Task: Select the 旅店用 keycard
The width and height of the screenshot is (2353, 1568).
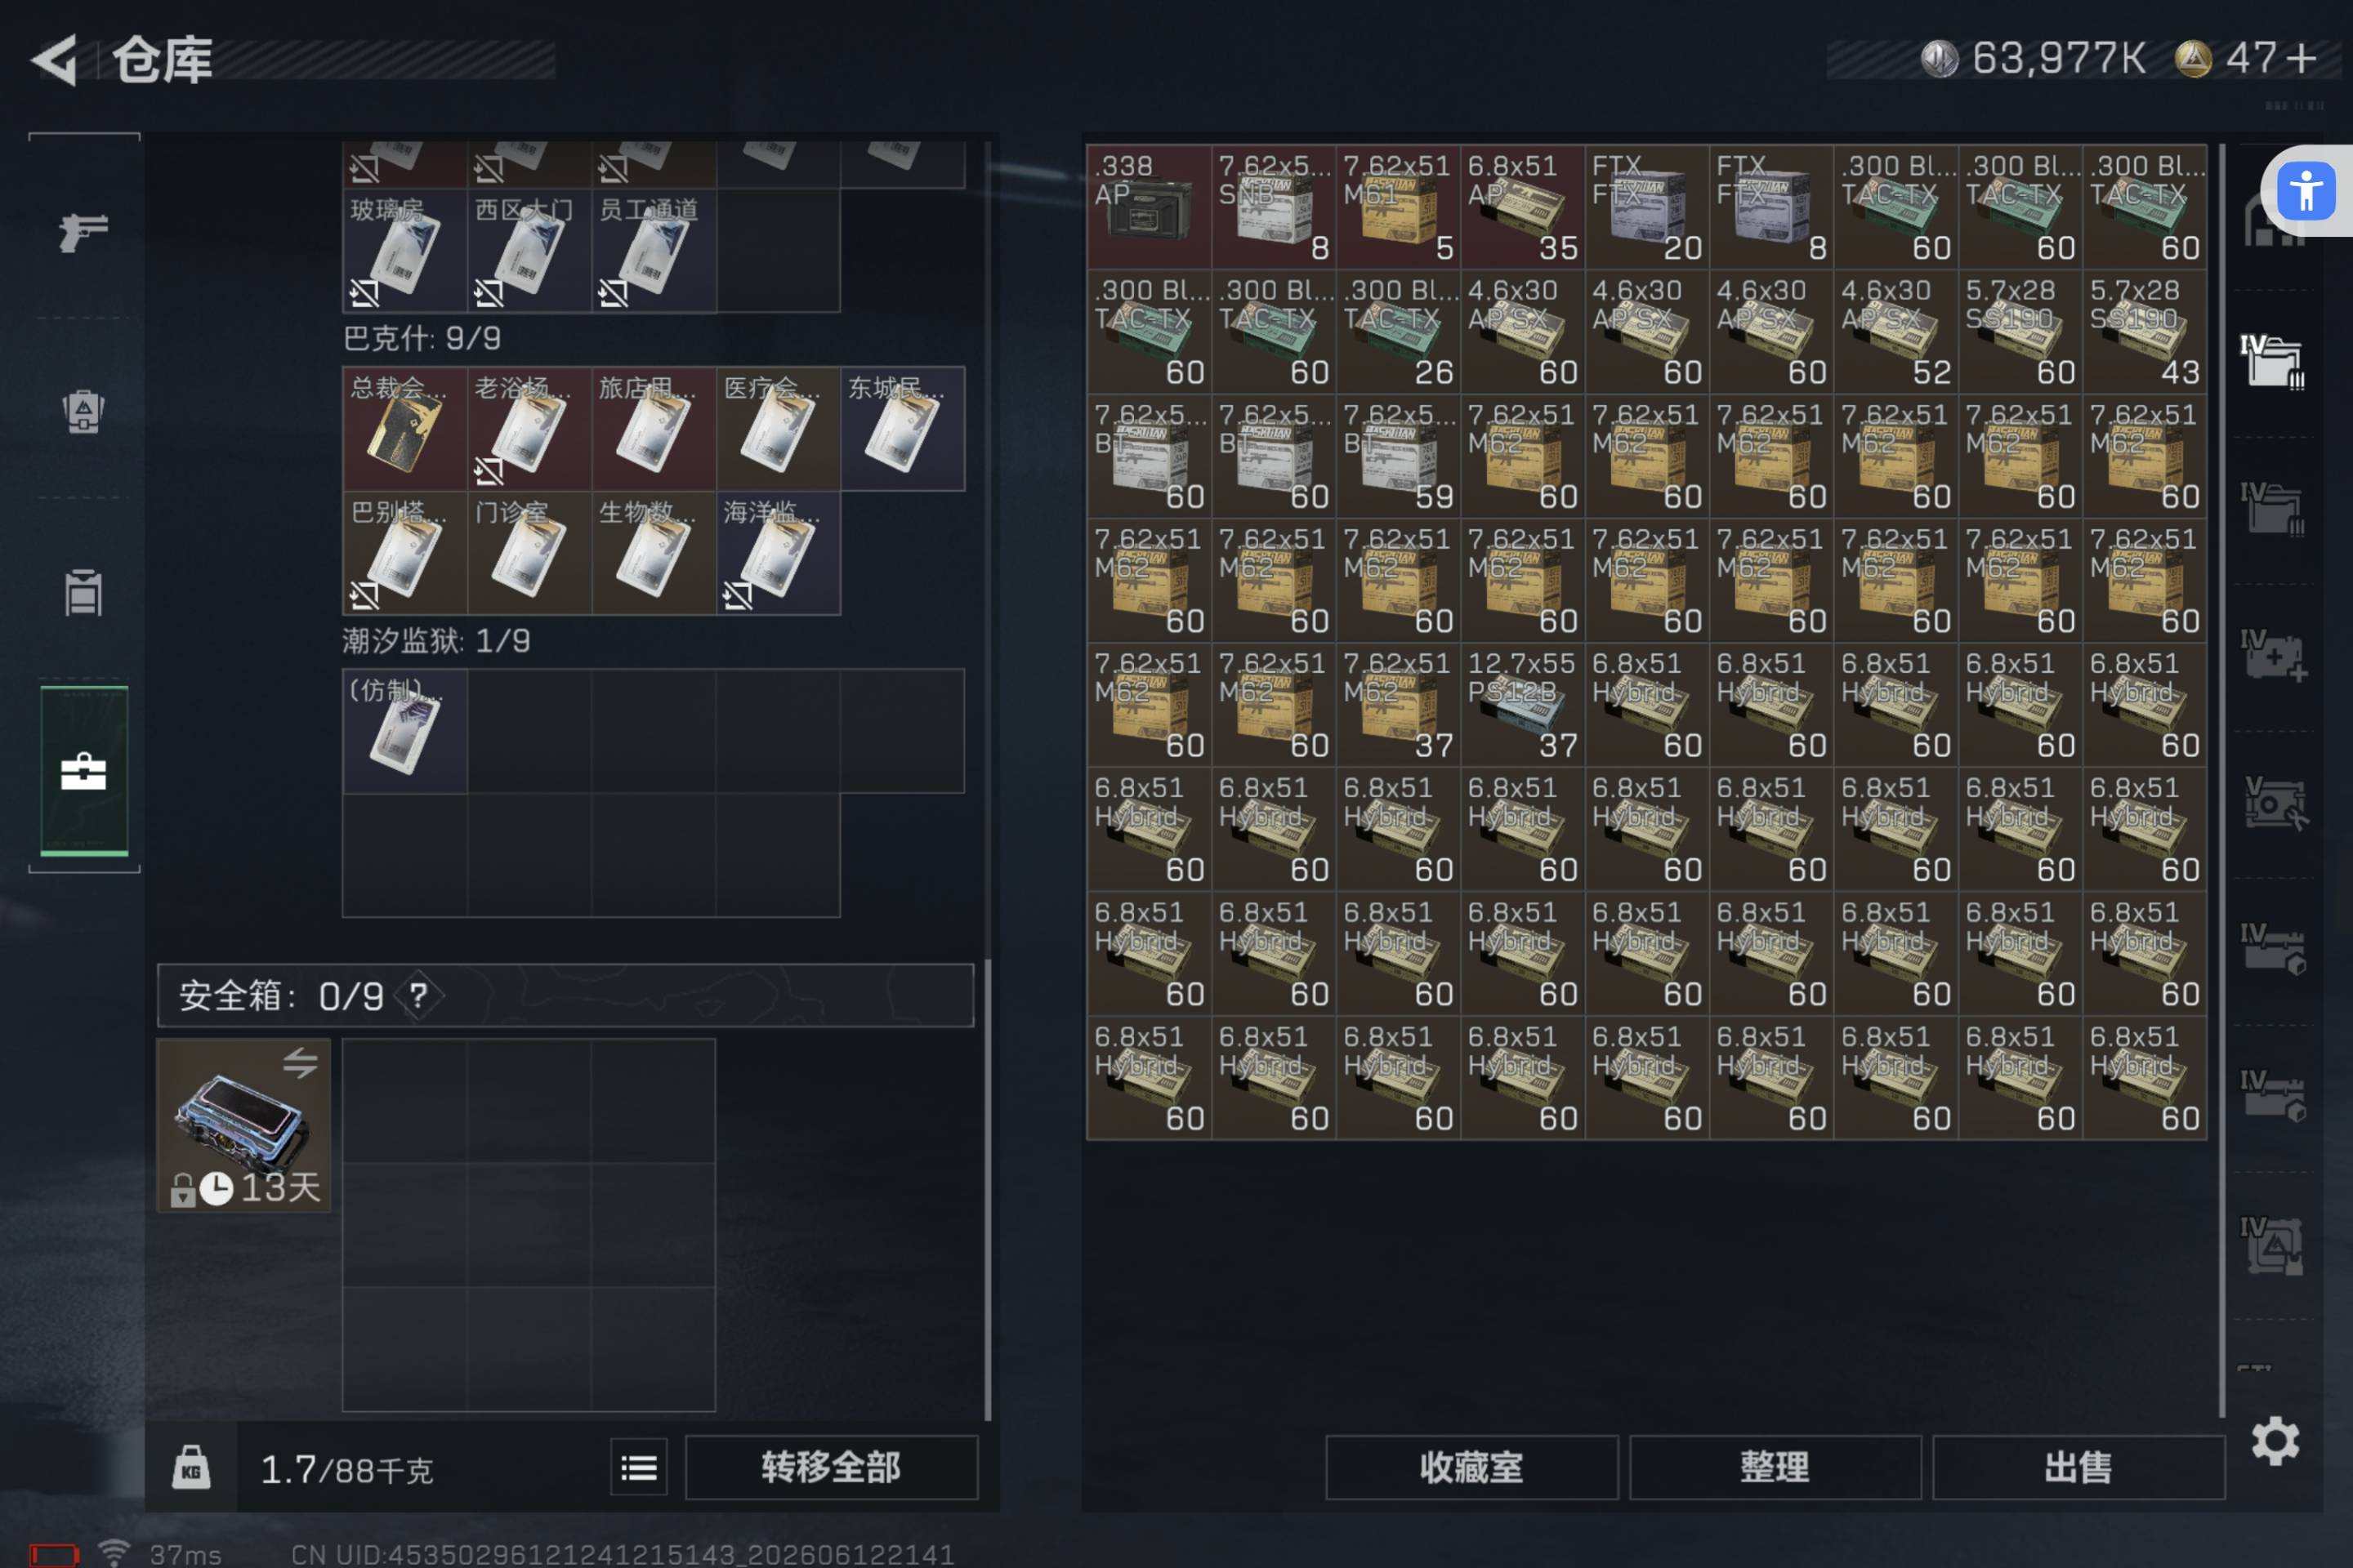Action: point(654,429)
